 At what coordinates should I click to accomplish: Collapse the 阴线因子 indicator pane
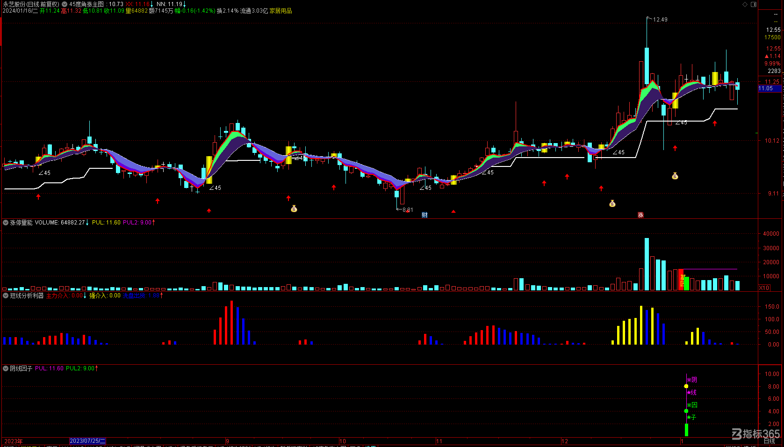[x=6, y=368]
